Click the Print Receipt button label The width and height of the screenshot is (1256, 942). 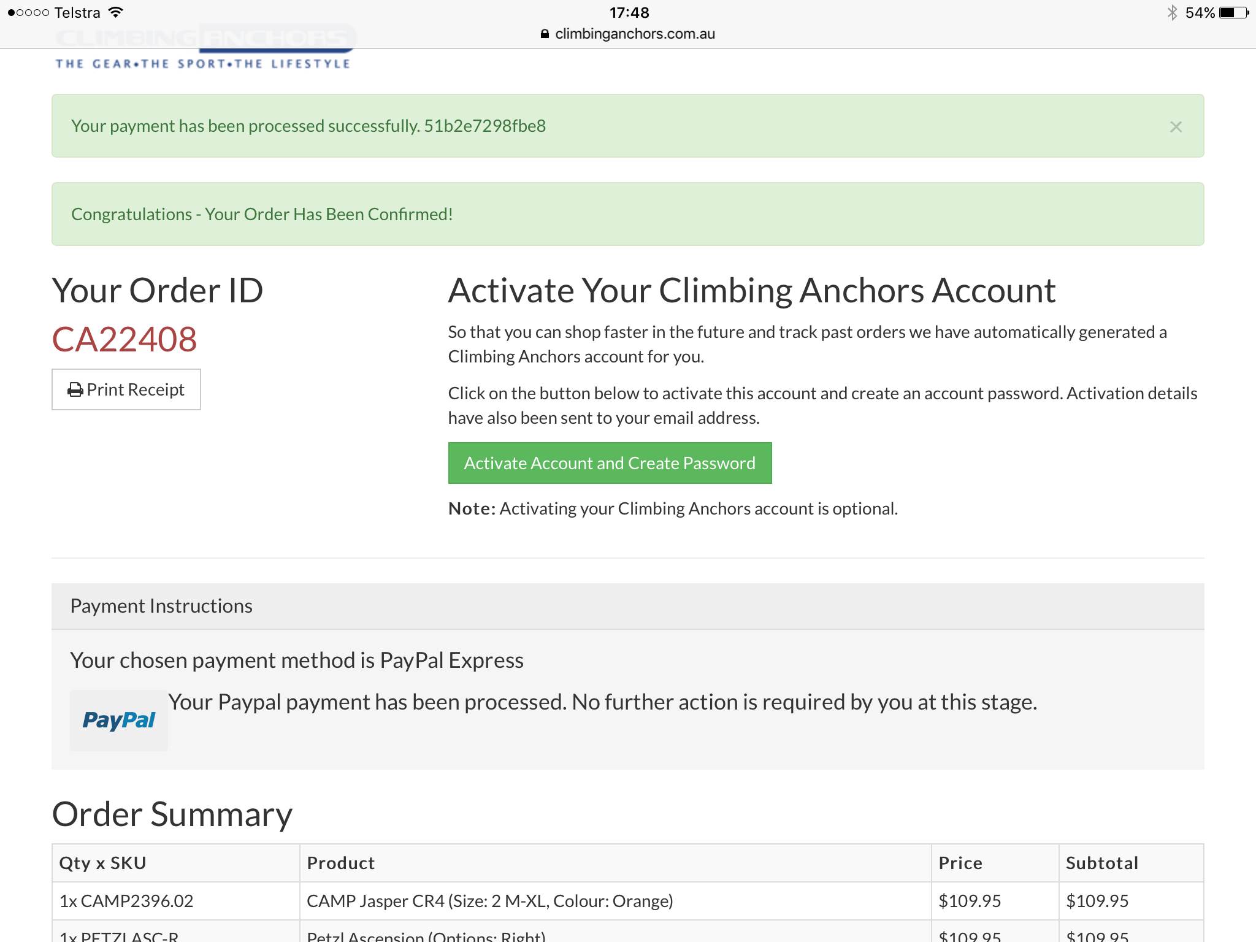[136, 390]
